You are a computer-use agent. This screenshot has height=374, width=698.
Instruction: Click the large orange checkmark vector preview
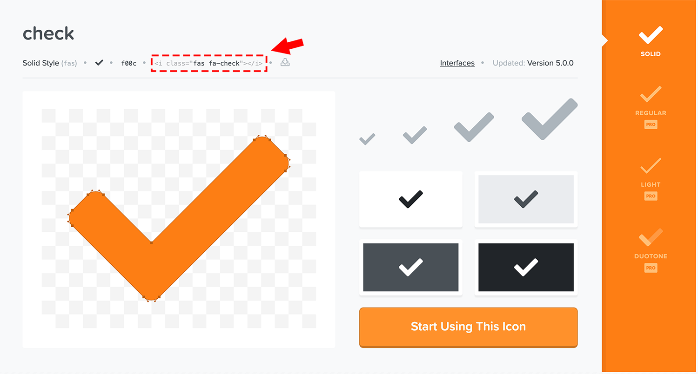point(179,219)
